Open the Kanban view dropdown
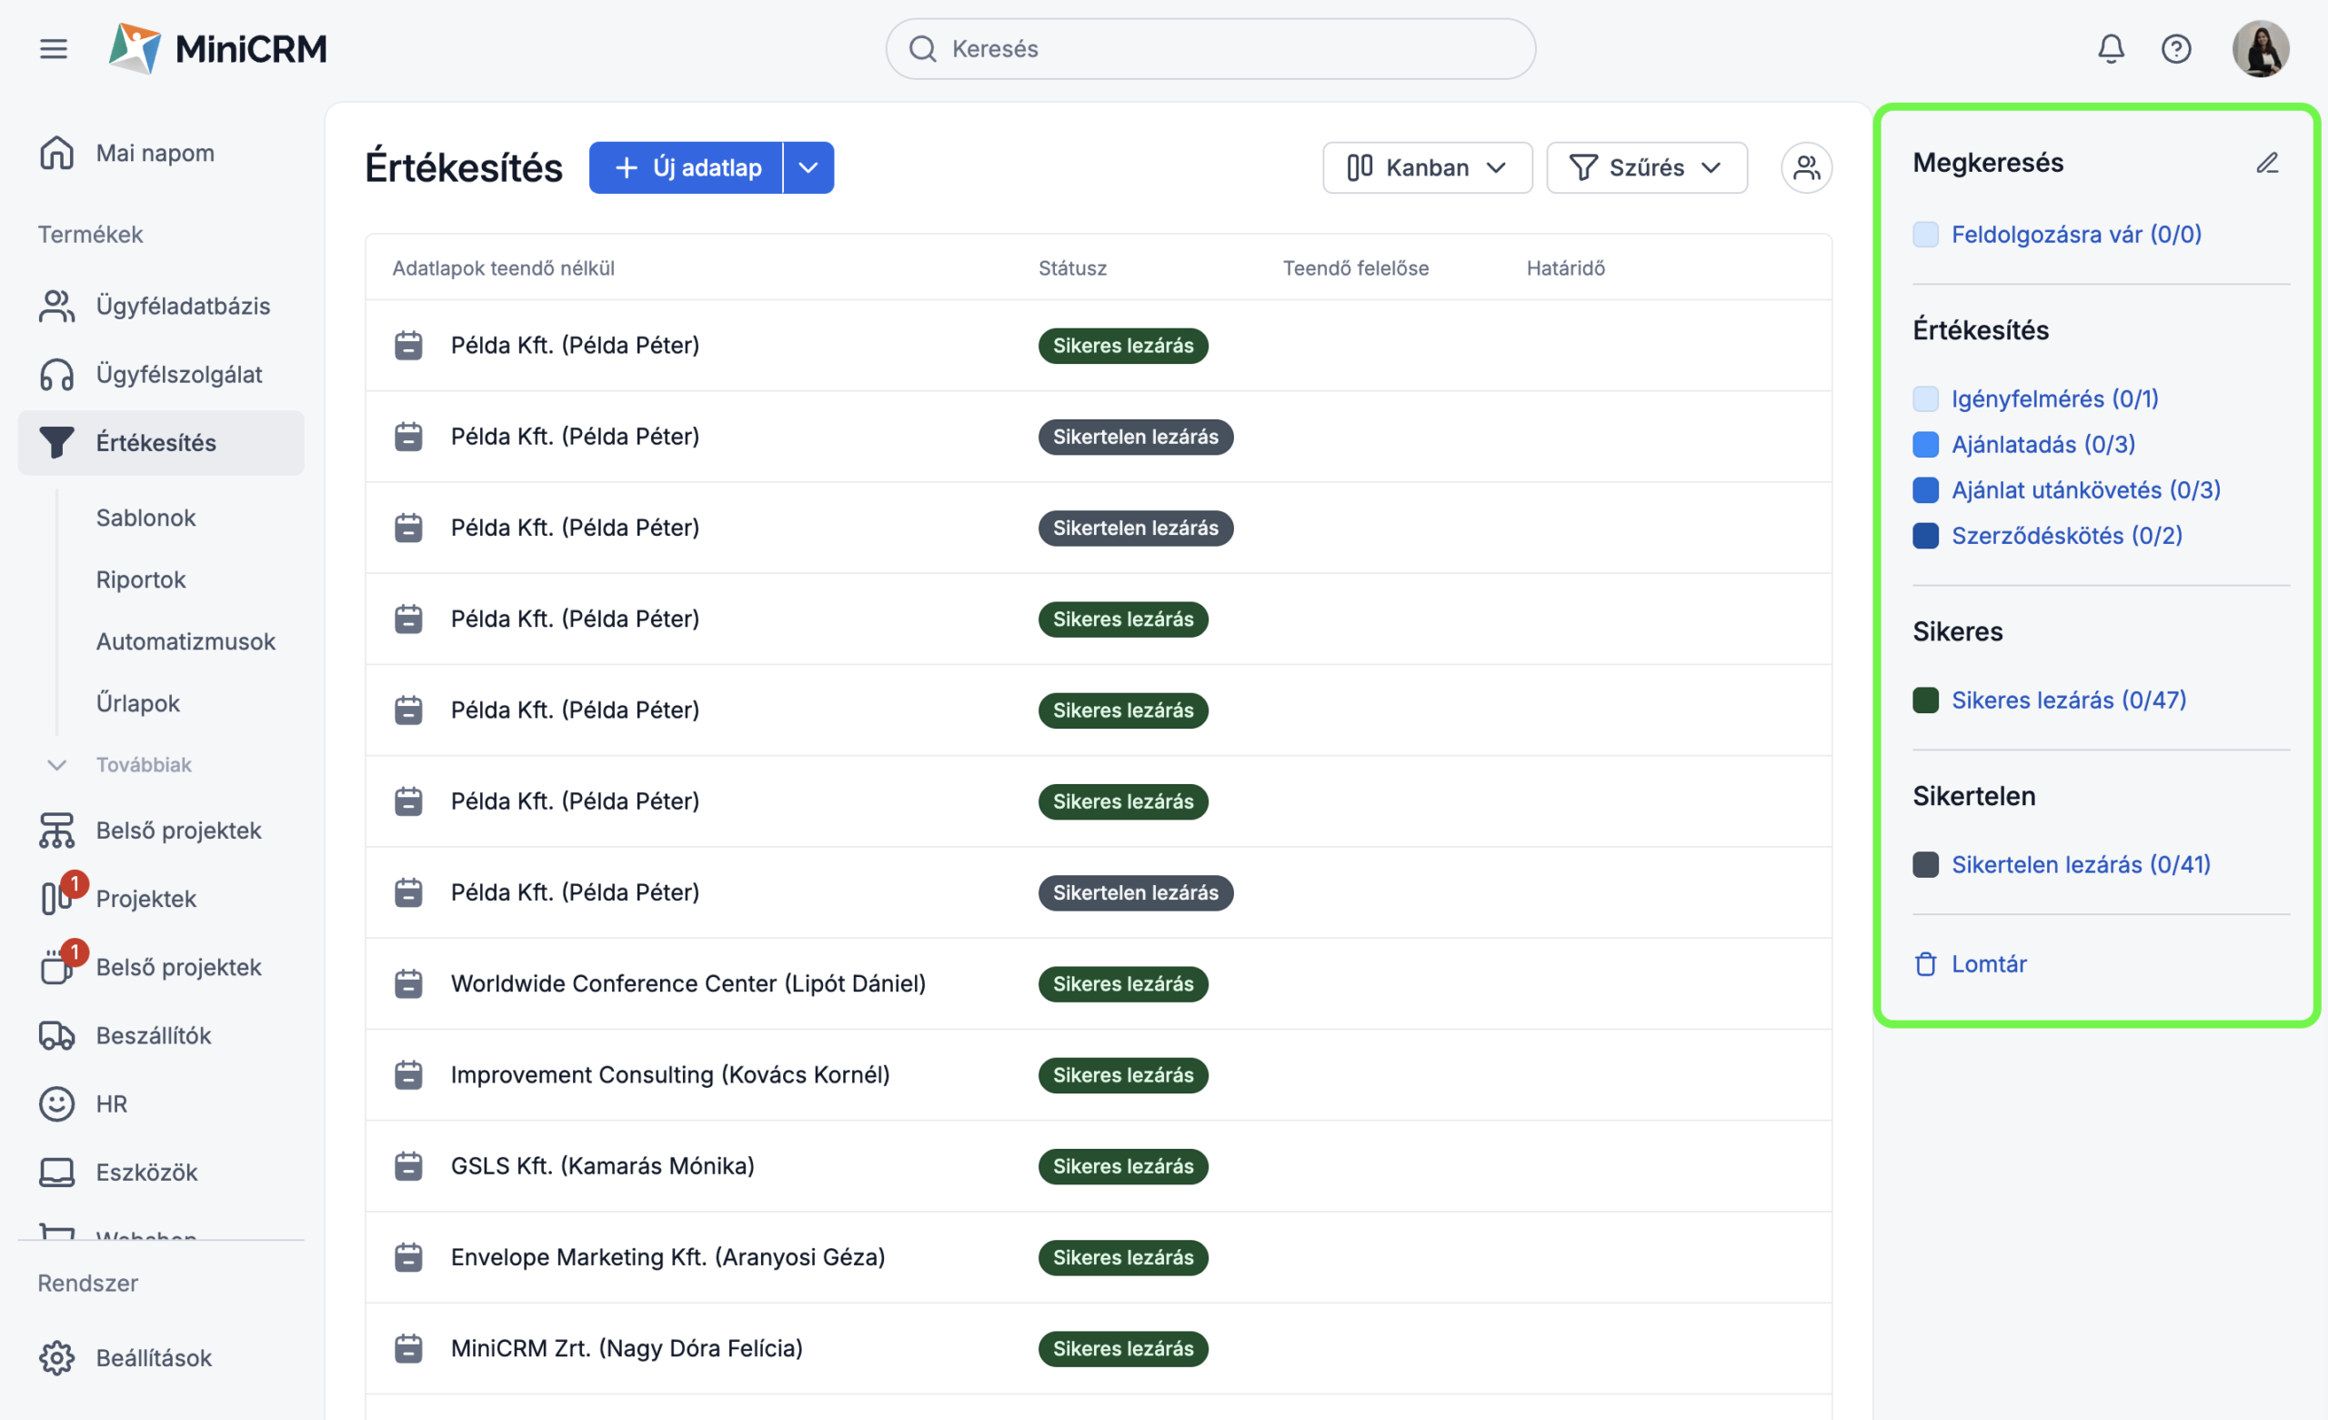The width and height of the screenshot is (2328, 1420). click(1427, 167)
